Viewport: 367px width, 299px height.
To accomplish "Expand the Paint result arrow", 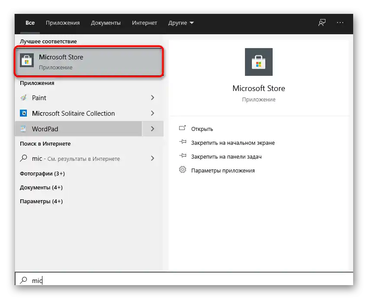I will click(x=153, y=97).
